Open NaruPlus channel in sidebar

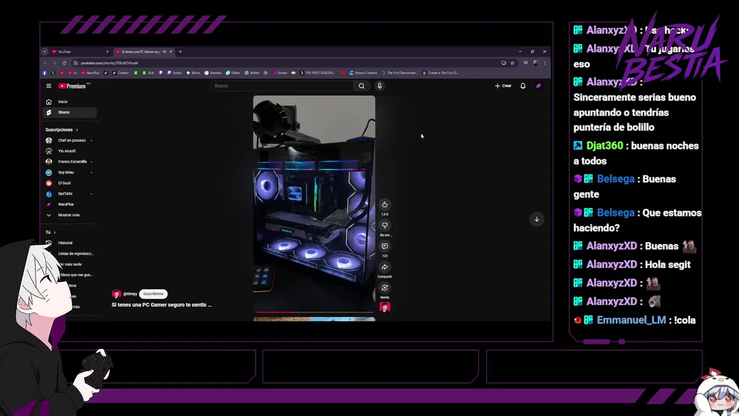[x=69, y=204]
